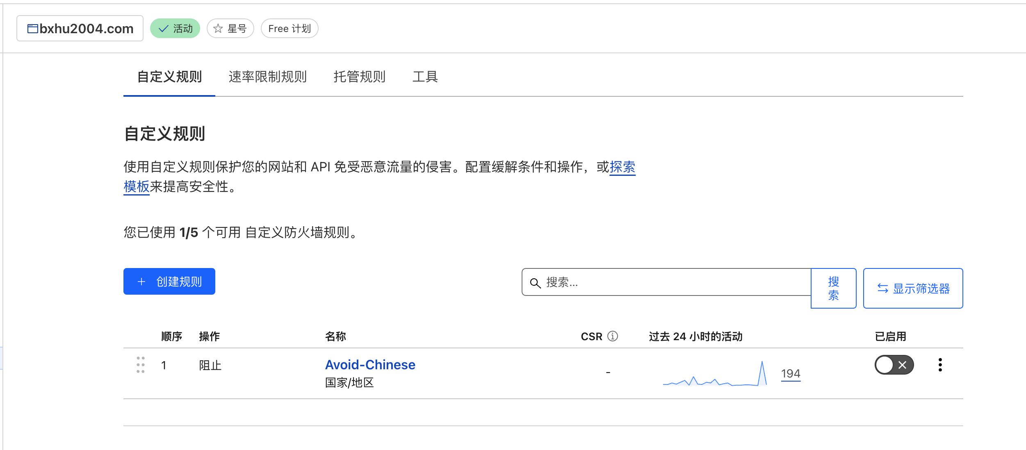Click the 搜索 button
This screenshot has height=450, width=1026.
[833, 288]
